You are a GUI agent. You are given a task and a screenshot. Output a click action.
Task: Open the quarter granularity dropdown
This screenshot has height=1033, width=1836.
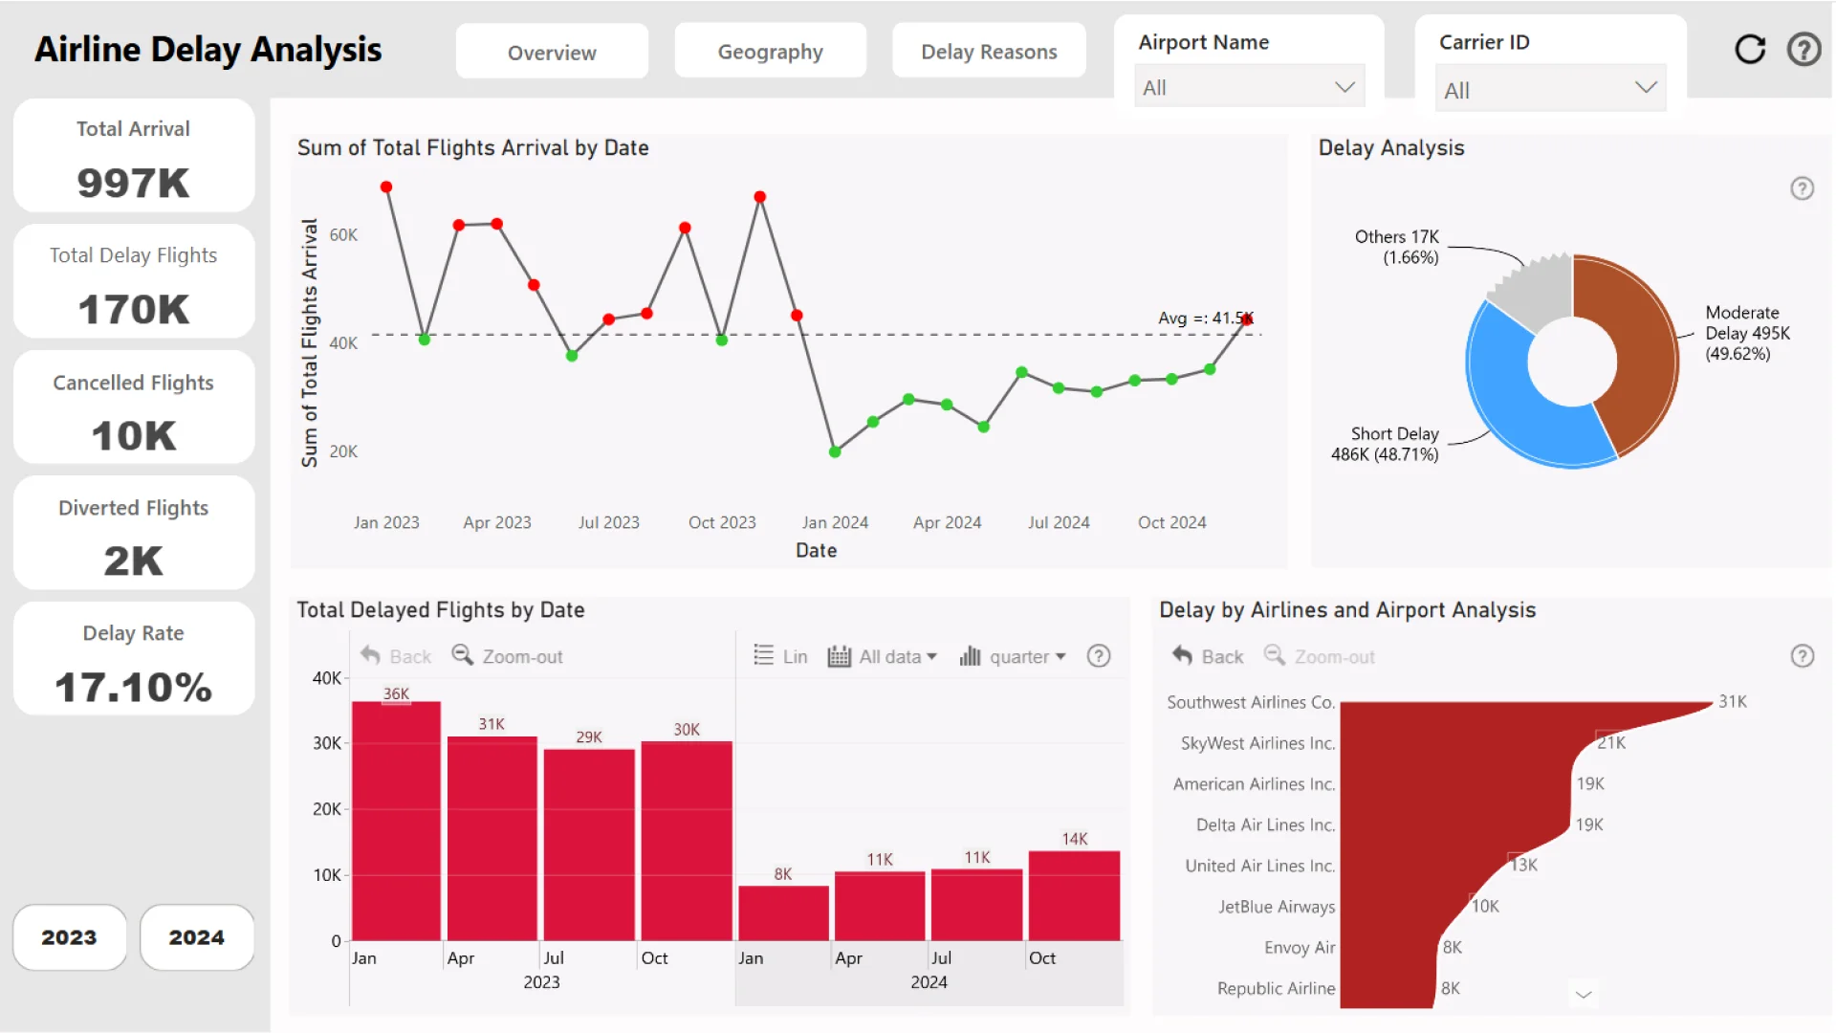click(1013, 656)
